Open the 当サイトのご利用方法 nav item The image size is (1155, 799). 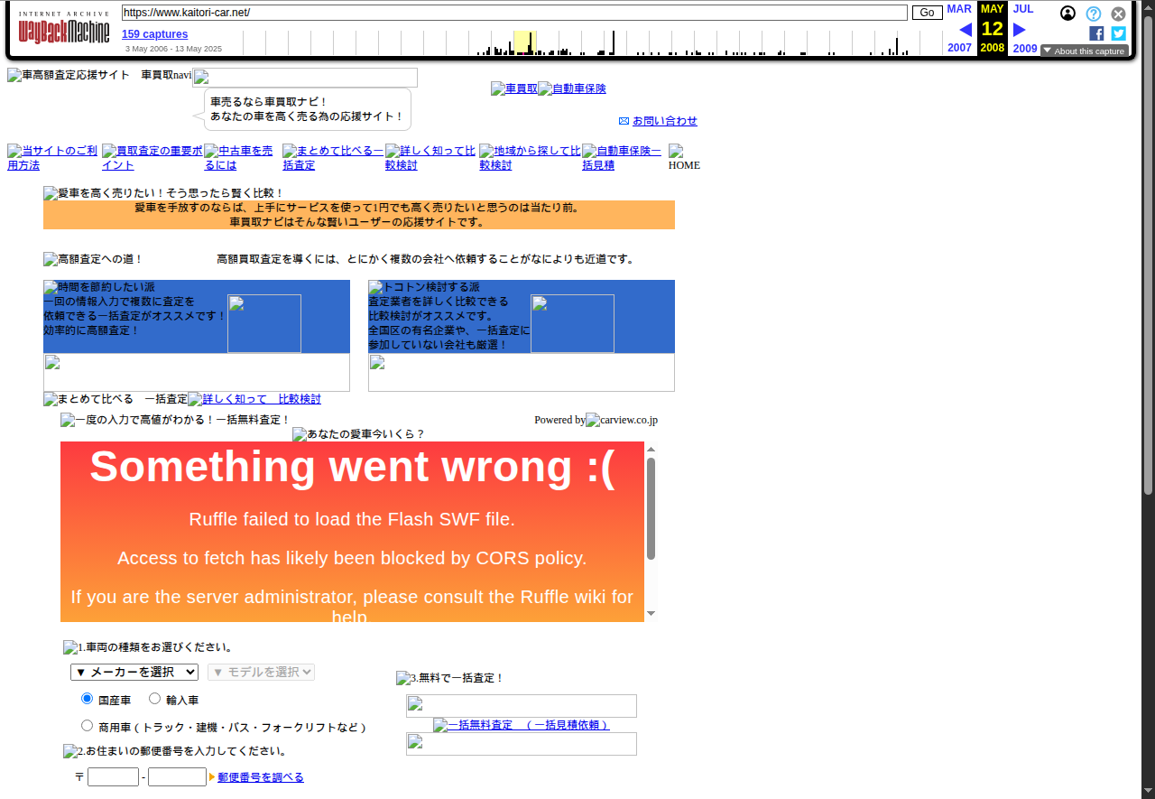[x=52, y=158]
